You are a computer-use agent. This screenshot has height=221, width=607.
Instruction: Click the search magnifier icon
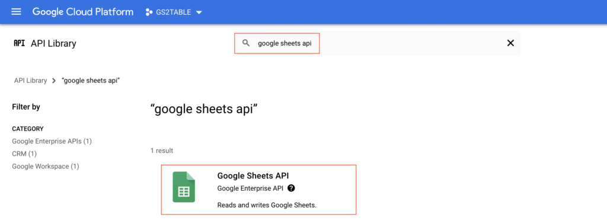point(246,43)
